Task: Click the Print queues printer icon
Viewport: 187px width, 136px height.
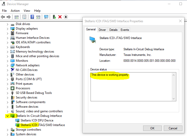Action: coord(13,84)
